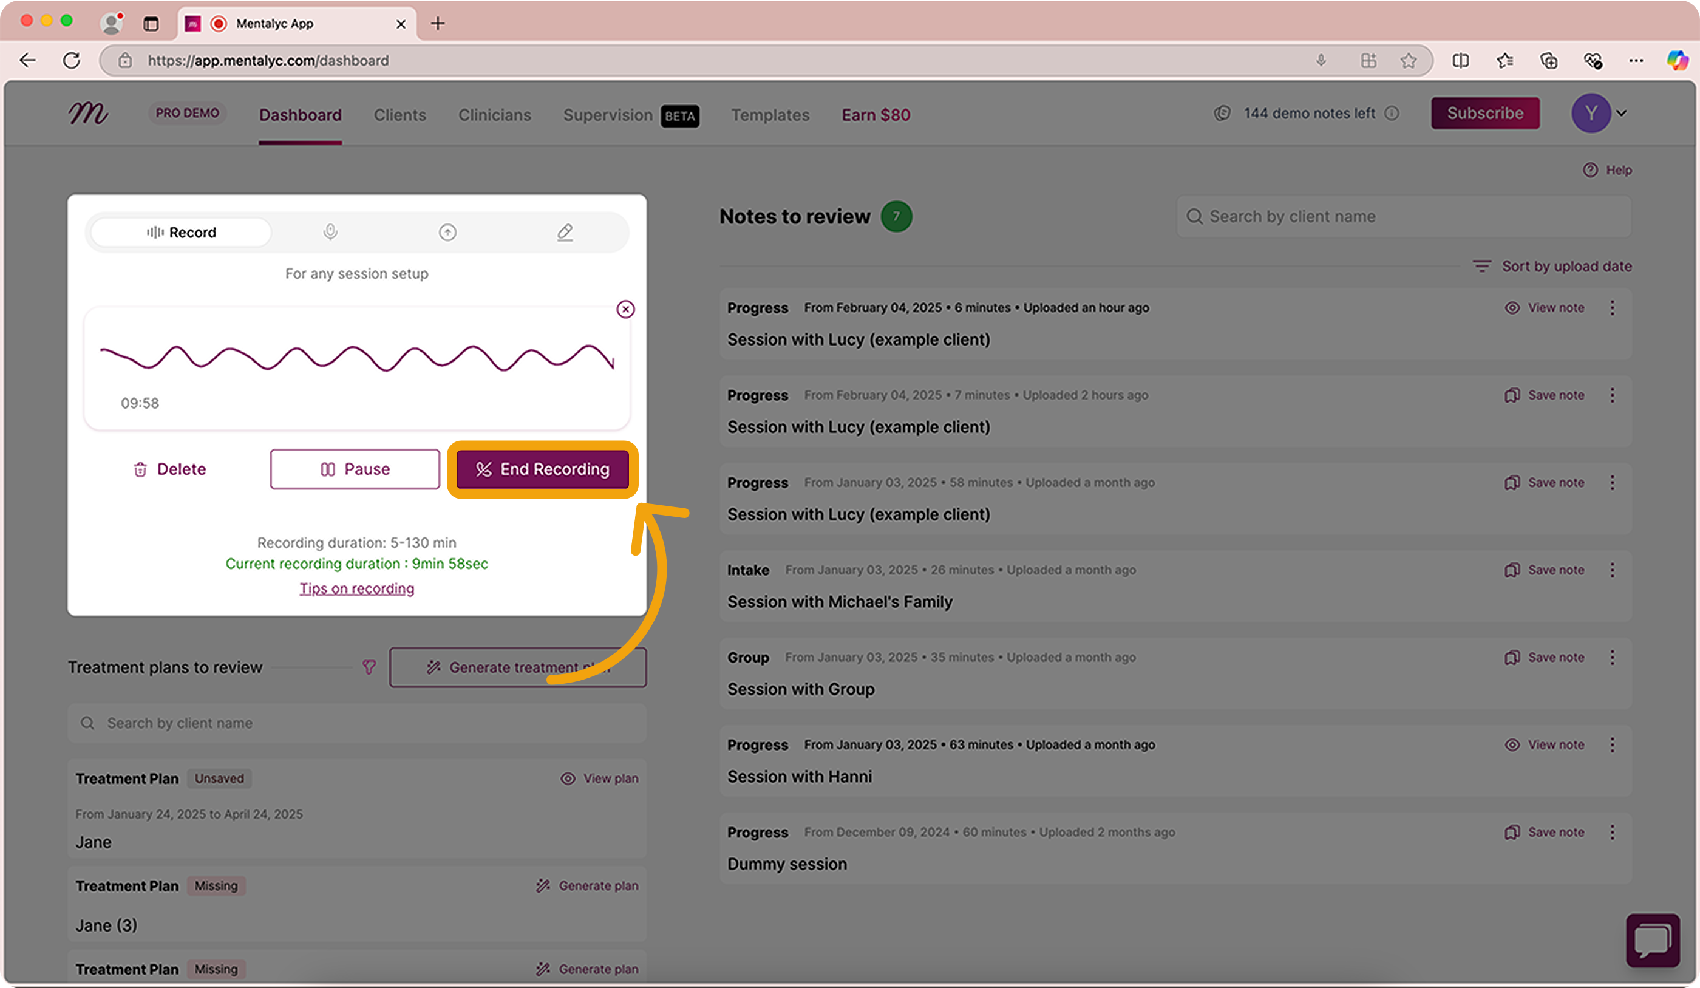Open user account menu chevron
The image size is (1700, 988).
point(1622,114)
